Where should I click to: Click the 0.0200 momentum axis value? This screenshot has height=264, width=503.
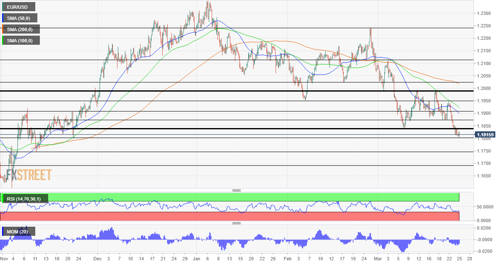pyautogui.click(x=483, y=228)
